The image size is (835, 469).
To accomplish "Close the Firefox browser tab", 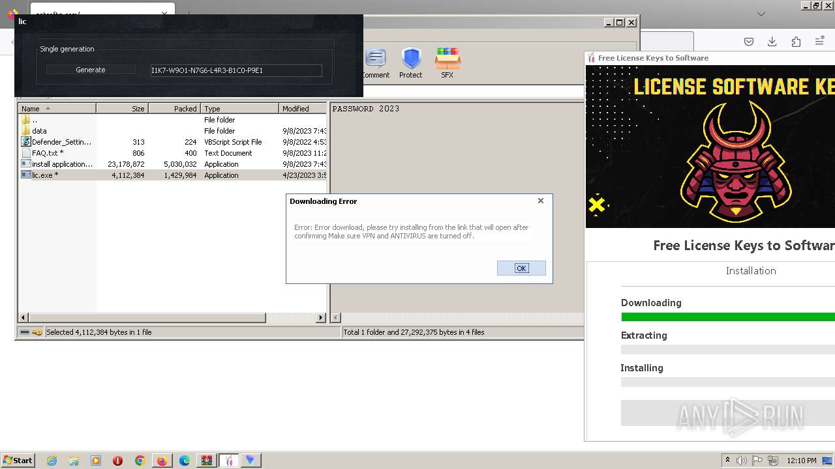I will click(x=165, y=12).
